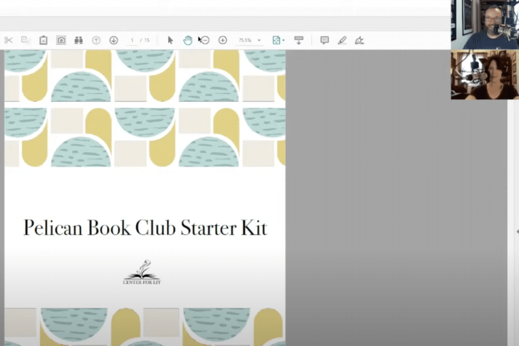Click the presenter webcam thumbnail top right
This screenshot has width=519, height=346.
pyautogui.click(x=484, y=24)
